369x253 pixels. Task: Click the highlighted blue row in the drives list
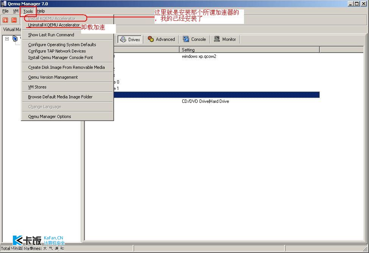coord(216,95)
